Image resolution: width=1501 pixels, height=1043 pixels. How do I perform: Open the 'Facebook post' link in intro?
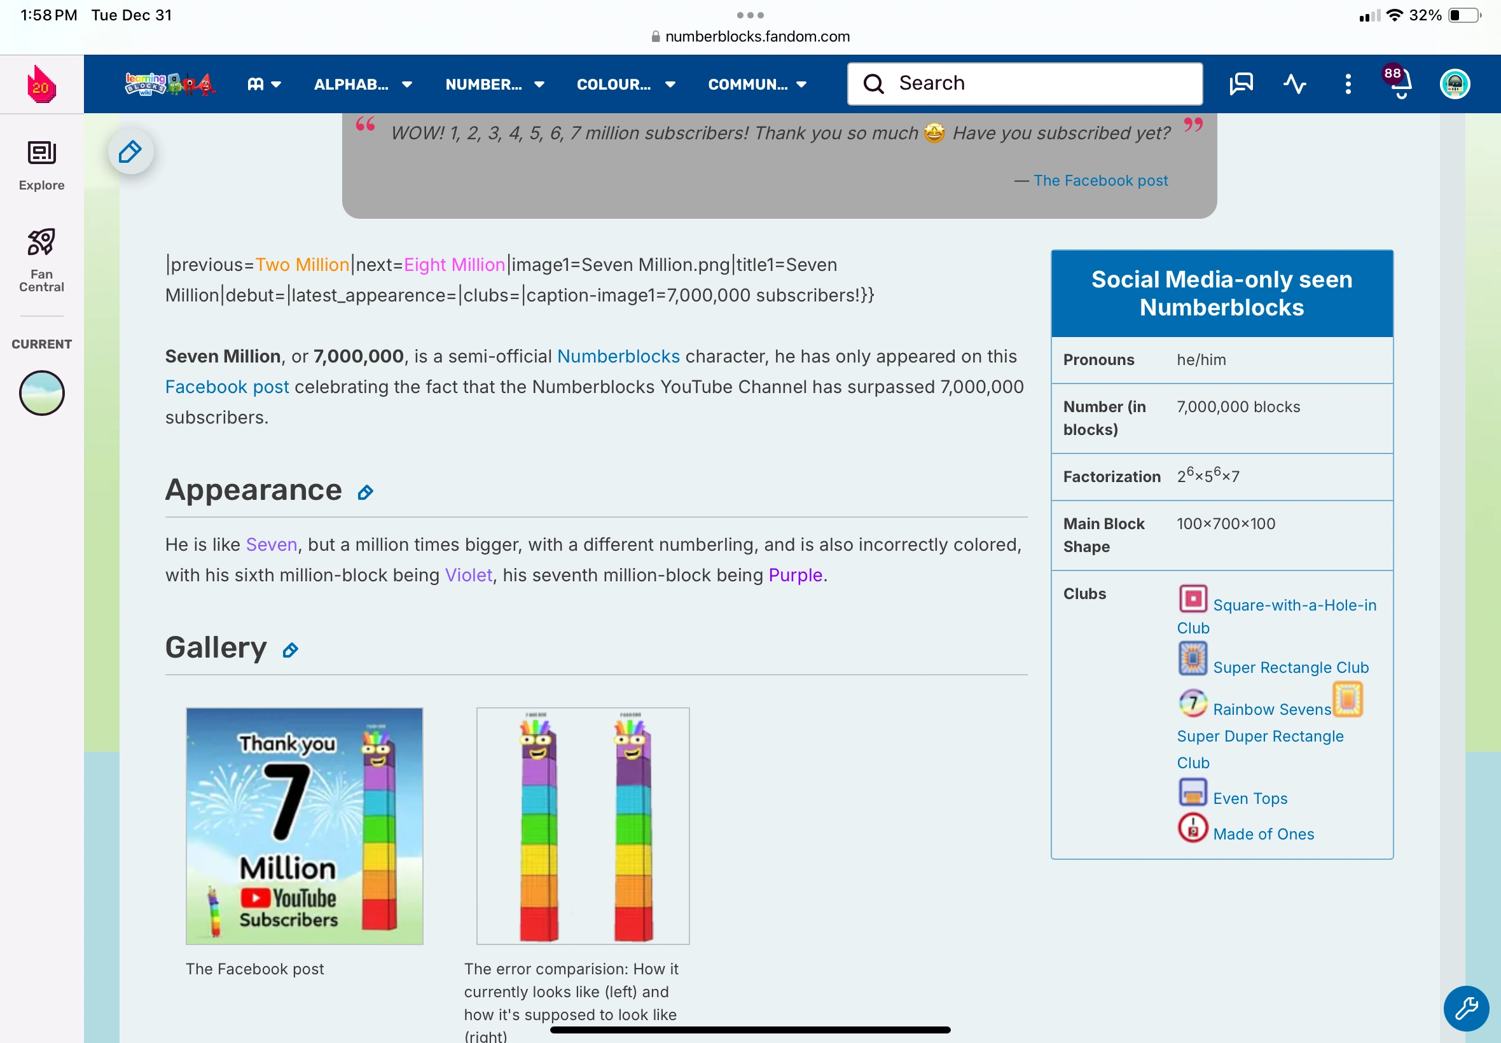pos(227,387)
